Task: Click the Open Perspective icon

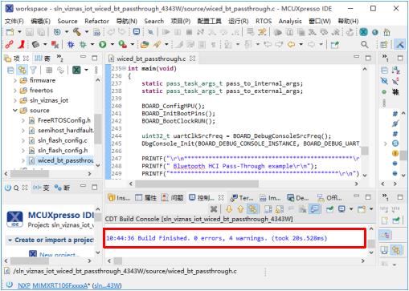Action: coord(384,45)
